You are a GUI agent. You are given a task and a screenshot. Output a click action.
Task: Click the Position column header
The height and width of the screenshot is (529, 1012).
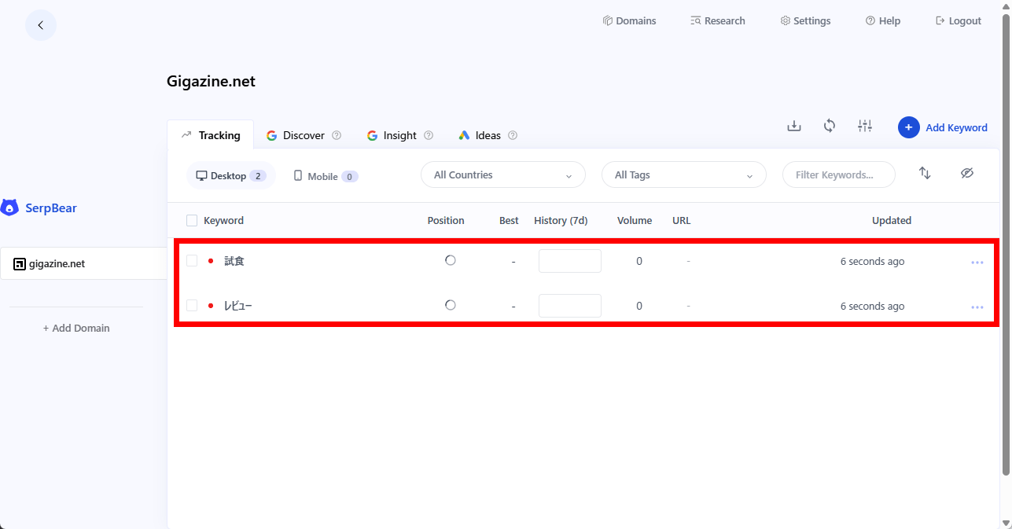(x=446, y=221)
